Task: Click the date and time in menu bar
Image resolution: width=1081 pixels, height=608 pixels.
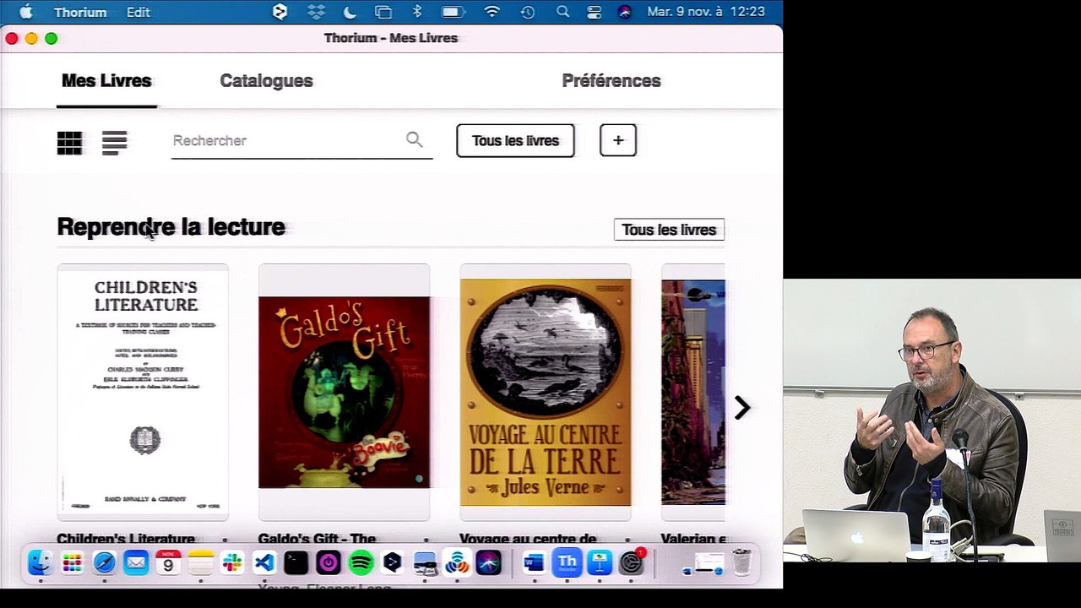Action: click(x=706, y=12)
